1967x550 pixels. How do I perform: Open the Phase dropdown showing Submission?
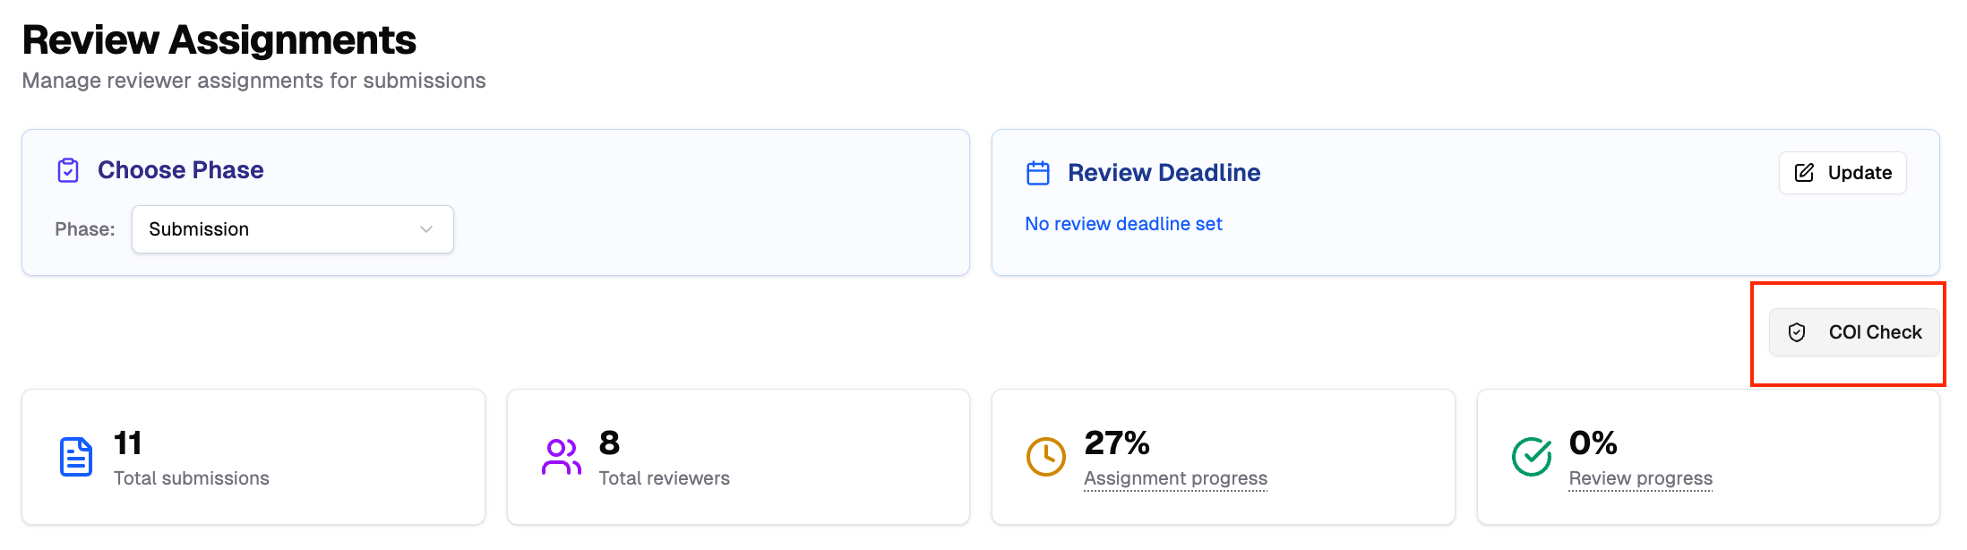click(x=292, y=229)
